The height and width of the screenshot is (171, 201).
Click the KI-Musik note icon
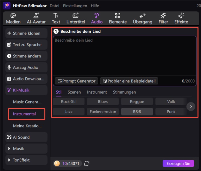tap(9, 90)
